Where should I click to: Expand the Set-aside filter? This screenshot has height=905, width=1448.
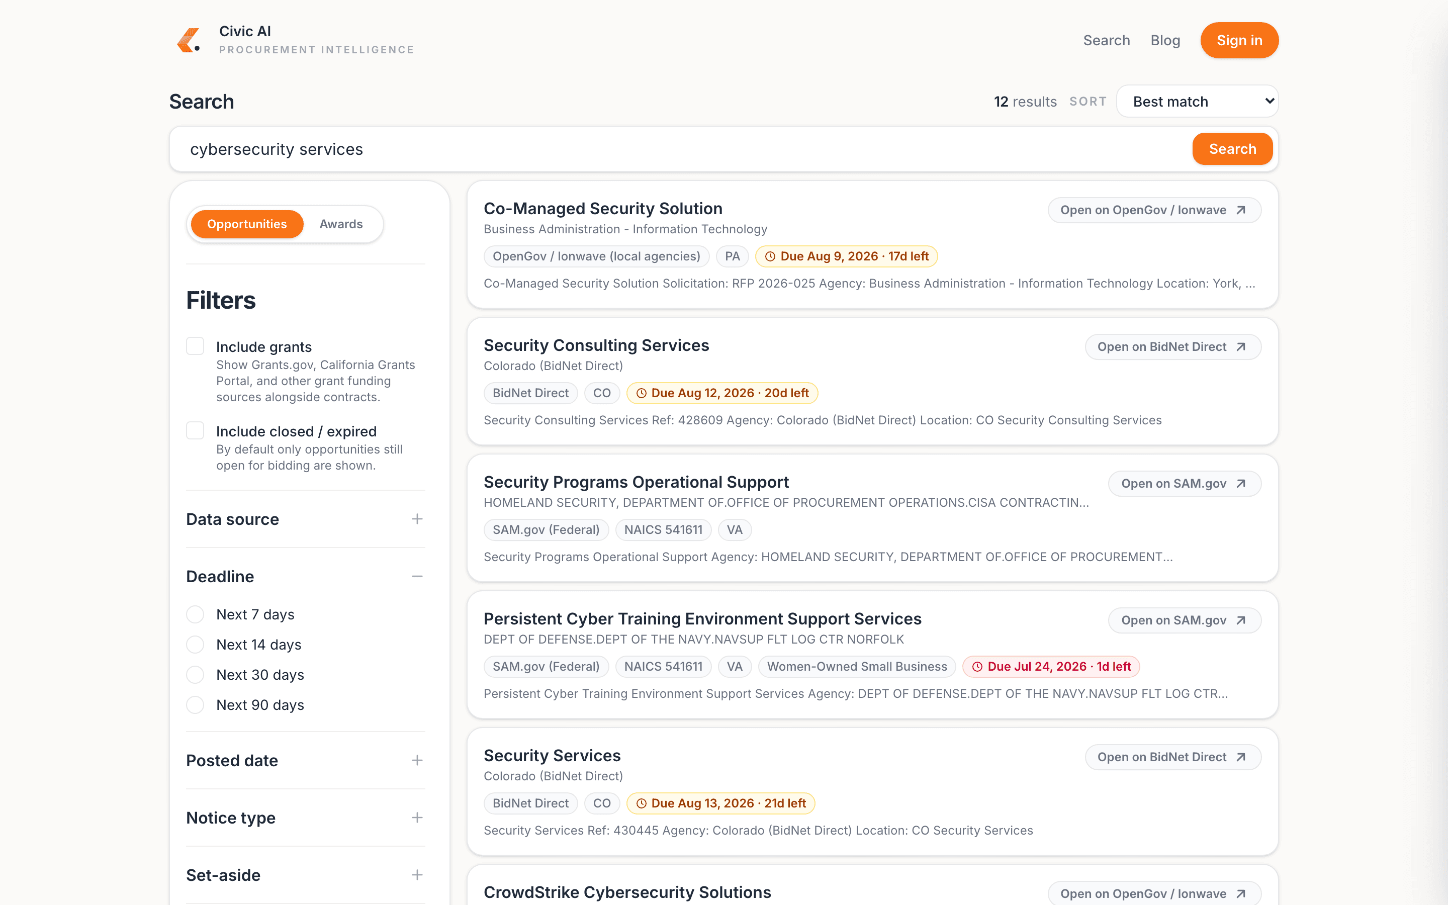click(305, 875)
